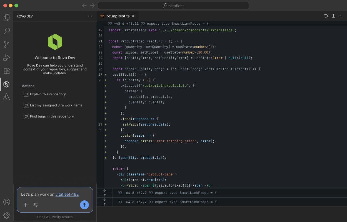Screen dimensions: 347x222
Task: Open the agent settings sliders in chat box
Action: pos(35,205)
